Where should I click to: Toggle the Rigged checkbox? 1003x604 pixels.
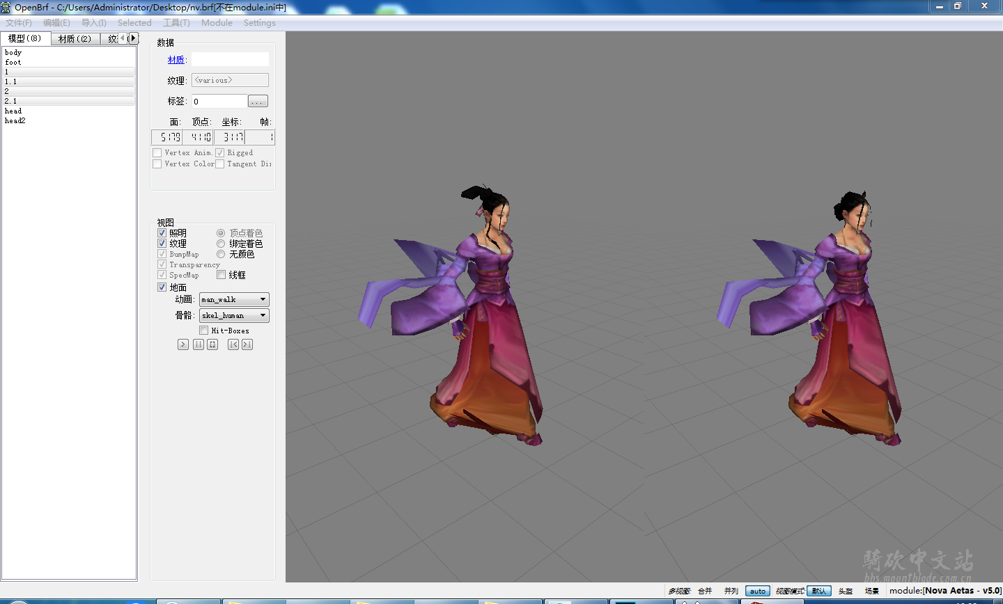[219, 152]
